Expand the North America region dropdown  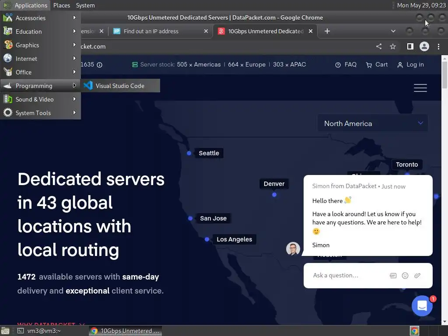[x=373, y=123]
